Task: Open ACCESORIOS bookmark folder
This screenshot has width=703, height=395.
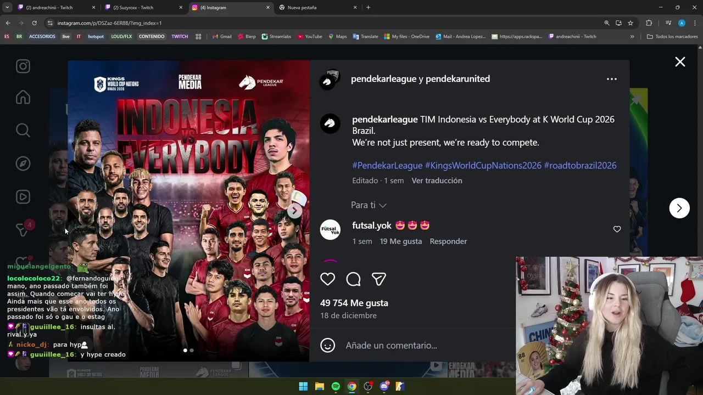Action: tap(42, 37)
